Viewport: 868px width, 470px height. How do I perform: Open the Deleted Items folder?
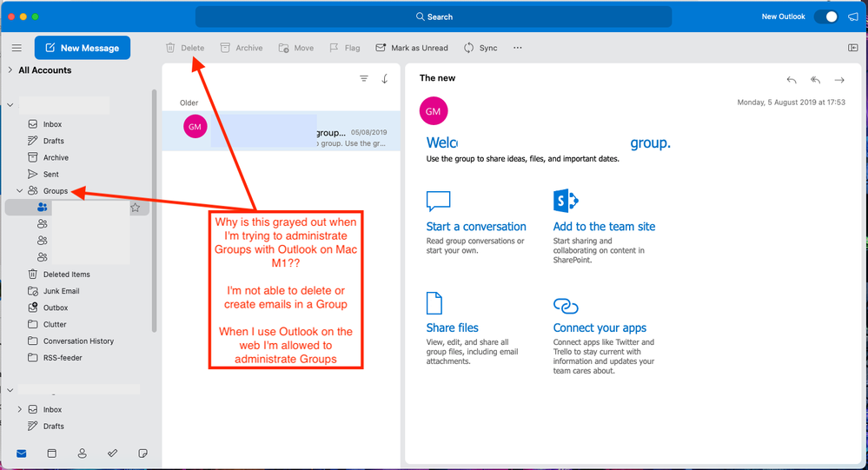pos(66,274)
